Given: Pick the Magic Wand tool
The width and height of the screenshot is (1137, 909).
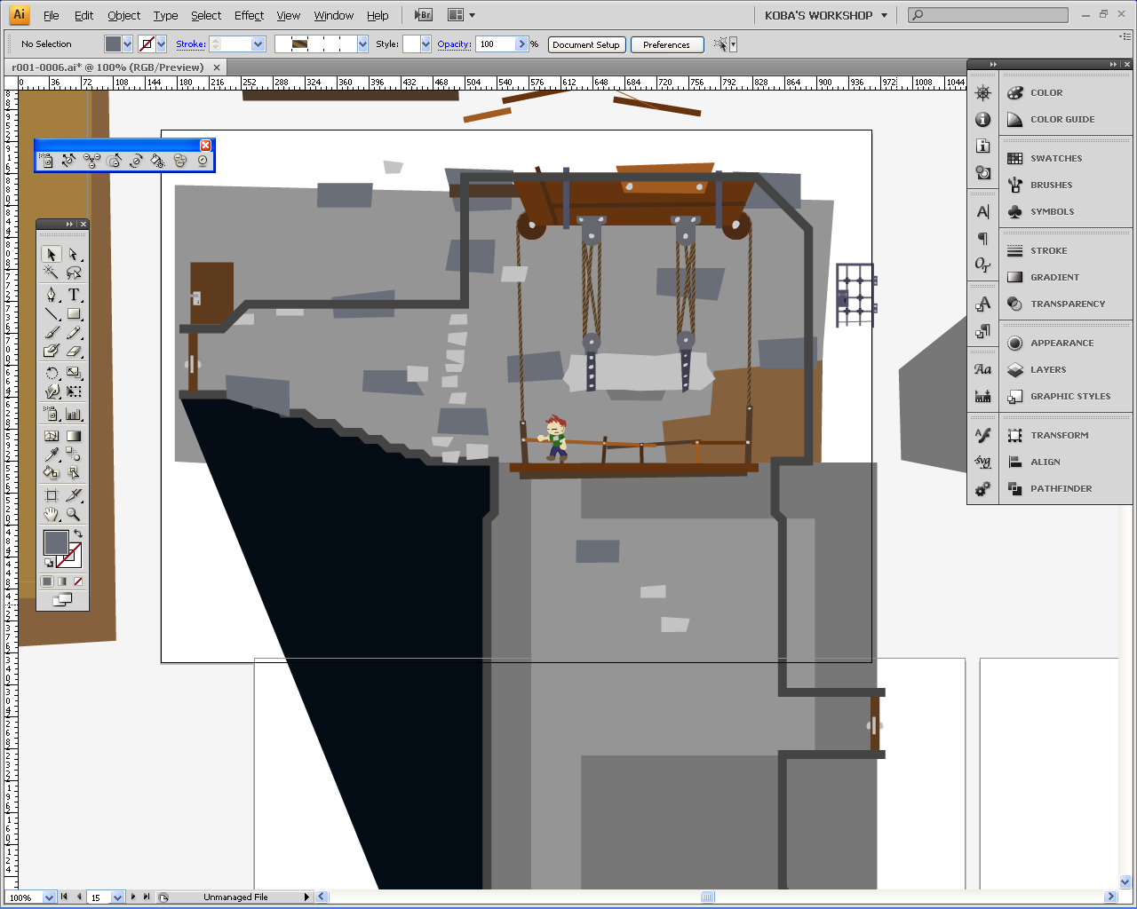Looking at the screenshot, I should tap(52, 273).
